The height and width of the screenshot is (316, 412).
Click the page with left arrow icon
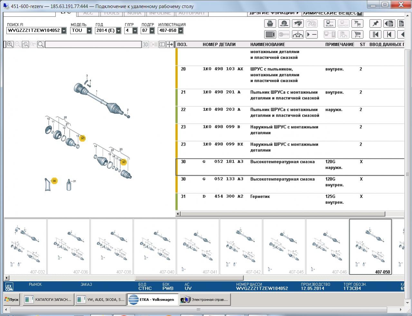point(389,24)
